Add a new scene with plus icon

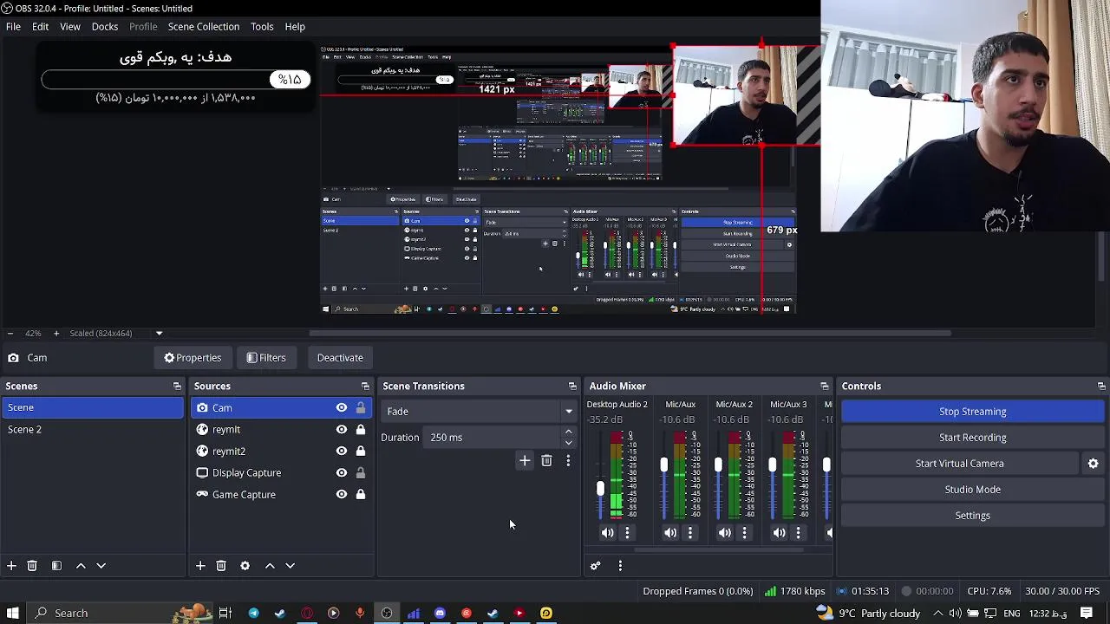pyautogui.click(x=11, y=566)
